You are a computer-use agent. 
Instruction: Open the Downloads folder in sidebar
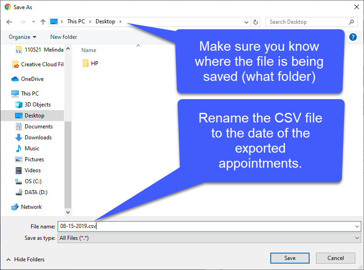pyautogui.click(x=37, y=138)
